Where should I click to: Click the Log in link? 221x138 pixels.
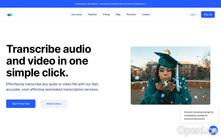click(193, 14)
